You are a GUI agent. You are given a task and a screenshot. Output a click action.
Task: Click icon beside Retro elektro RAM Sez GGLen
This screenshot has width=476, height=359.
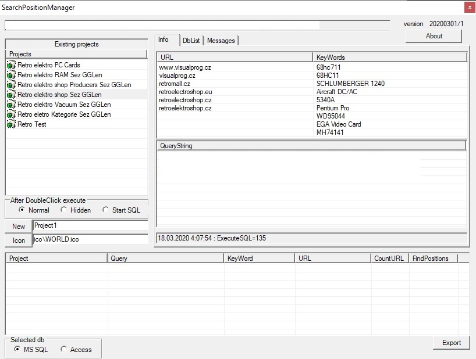coord(11,75)
